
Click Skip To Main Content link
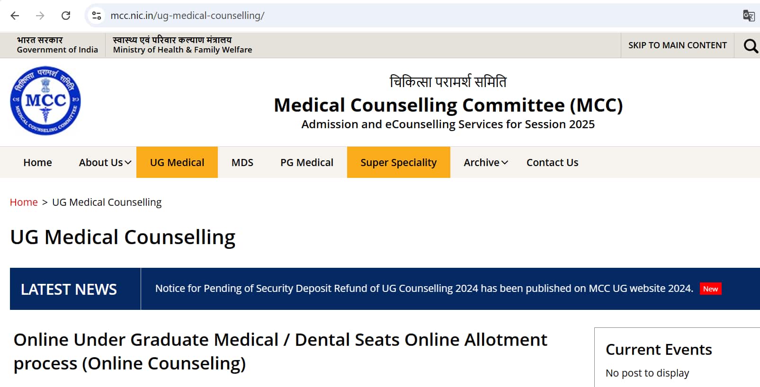pos(677,45)
